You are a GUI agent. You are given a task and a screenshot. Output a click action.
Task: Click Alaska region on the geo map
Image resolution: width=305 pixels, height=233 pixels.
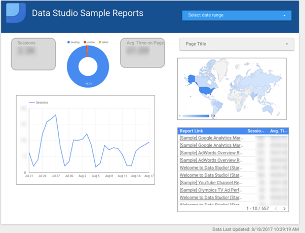[191, 79]
